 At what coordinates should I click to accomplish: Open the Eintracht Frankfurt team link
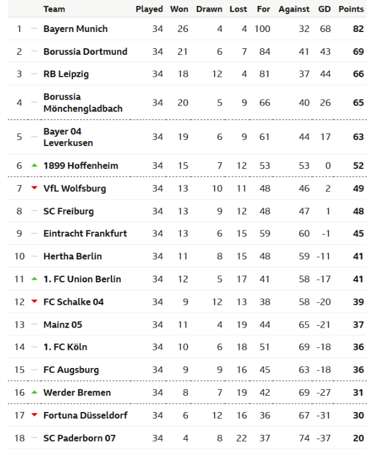pos(85,233)
